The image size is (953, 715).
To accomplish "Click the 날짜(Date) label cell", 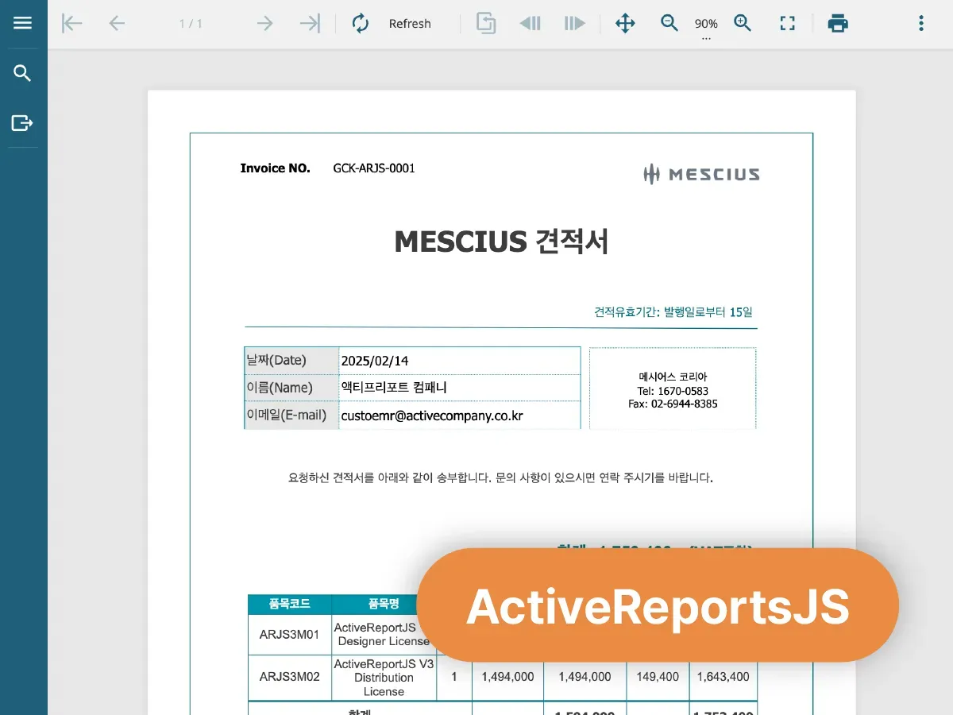I will pyautogui.click(x=291, y=360).
